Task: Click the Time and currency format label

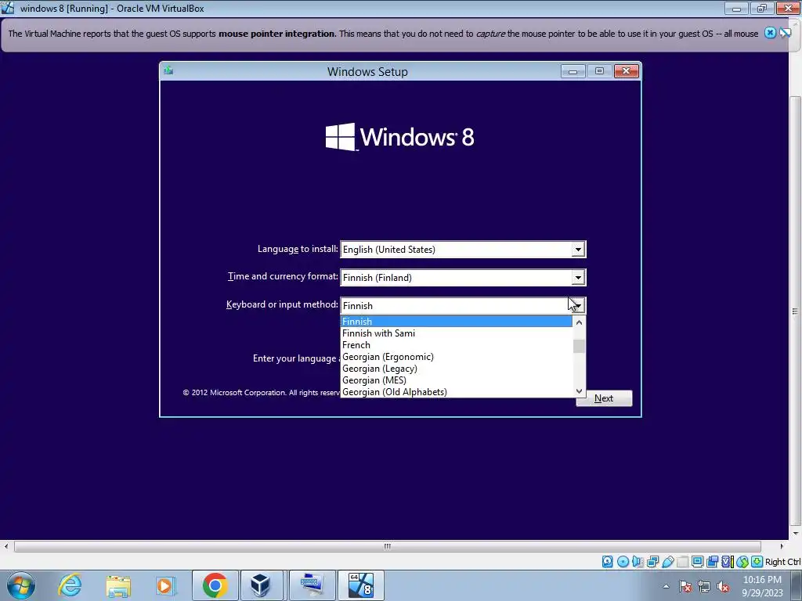Action: pos(283,276)
